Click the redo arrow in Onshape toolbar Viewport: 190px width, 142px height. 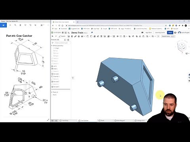click(x=56, y=36)
